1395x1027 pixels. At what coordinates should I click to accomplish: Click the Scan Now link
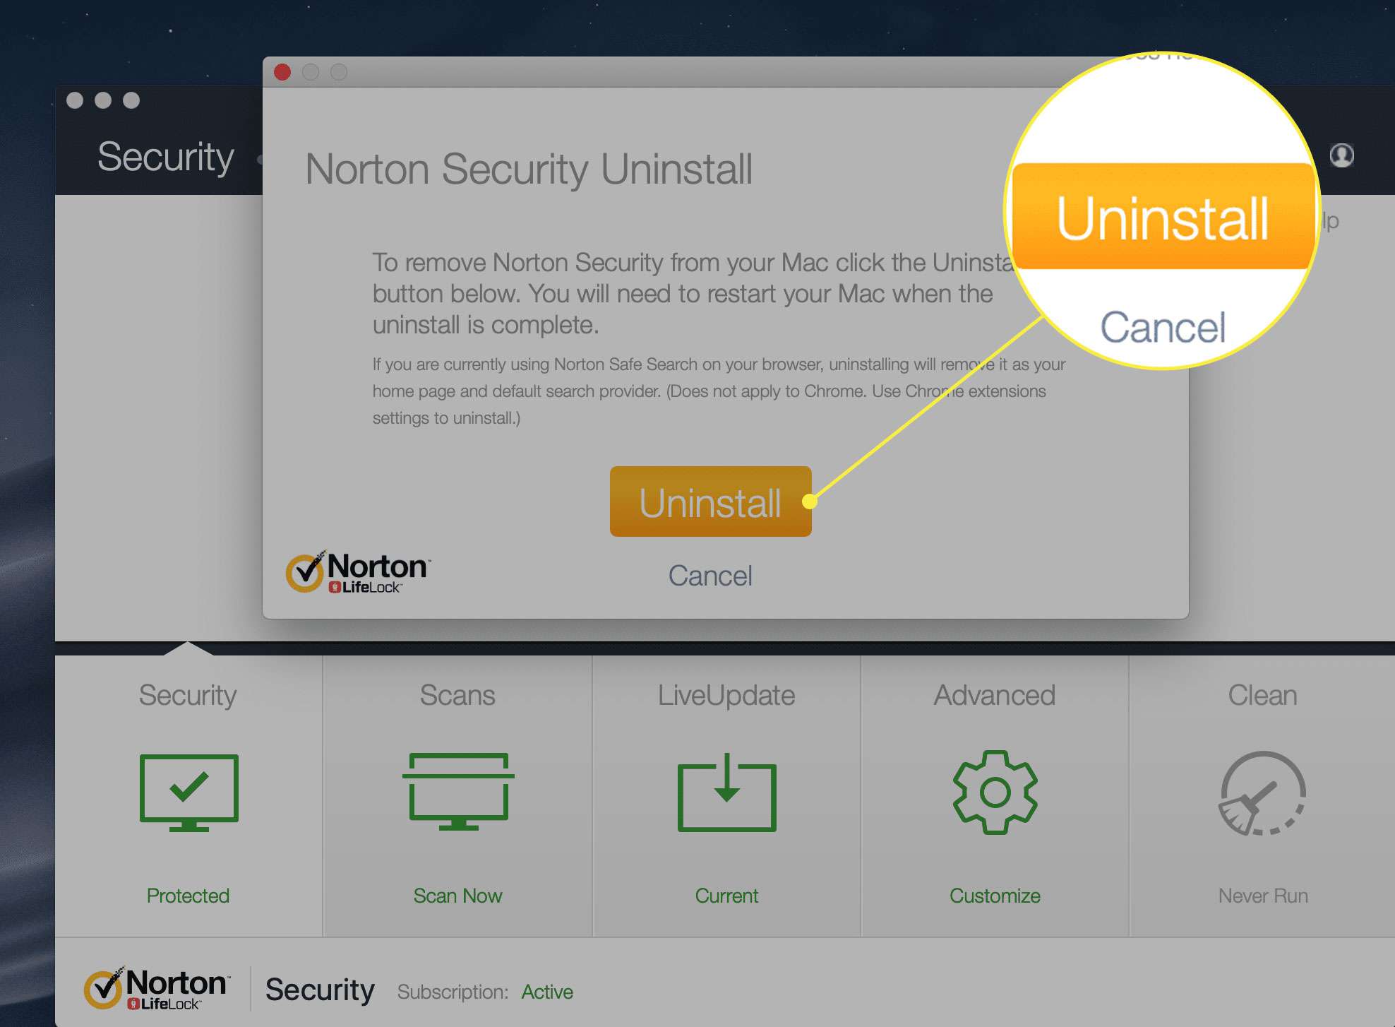click(457, 896)
